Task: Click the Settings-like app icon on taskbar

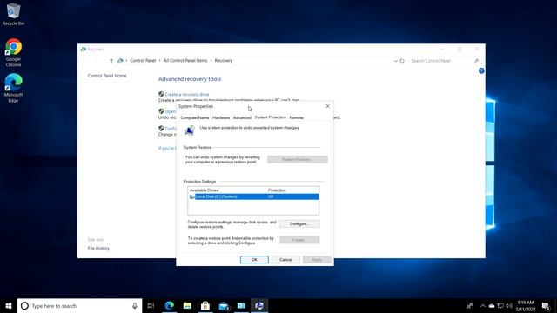Action: point(241,305)
